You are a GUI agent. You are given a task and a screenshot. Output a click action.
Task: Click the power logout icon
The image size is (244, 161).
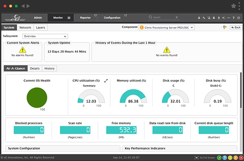pos(239,18)
